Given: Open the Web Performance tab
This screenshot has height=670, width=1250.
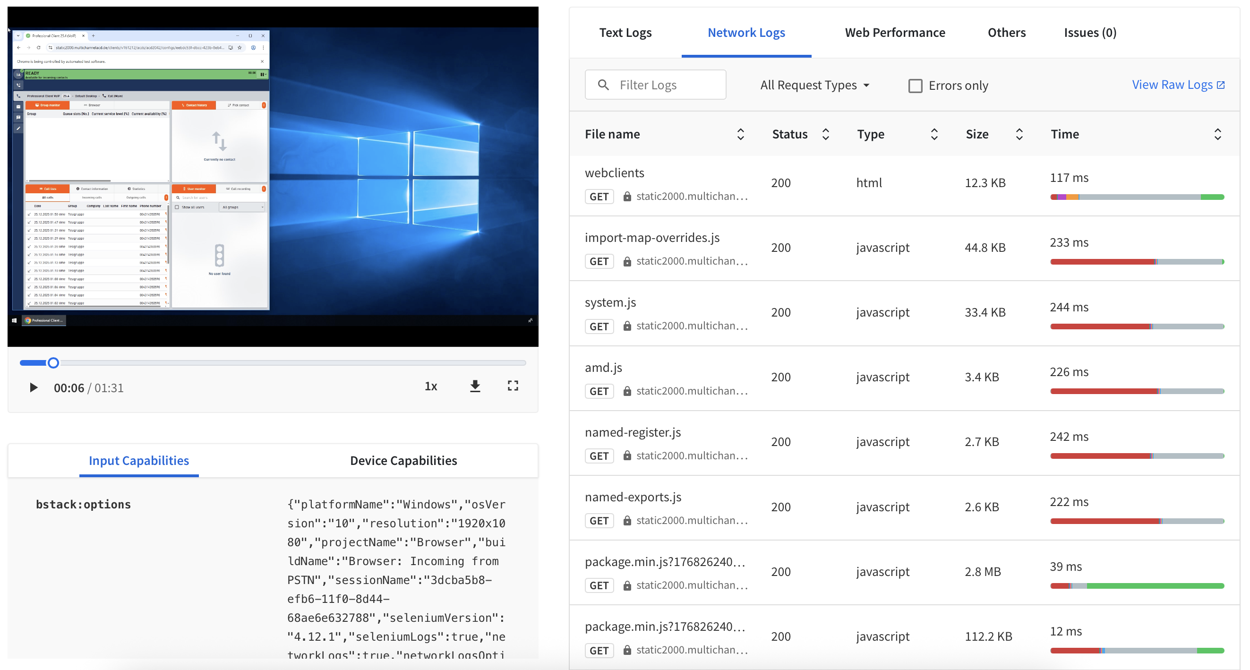Looking at the screenshot, I should [894, 33].
